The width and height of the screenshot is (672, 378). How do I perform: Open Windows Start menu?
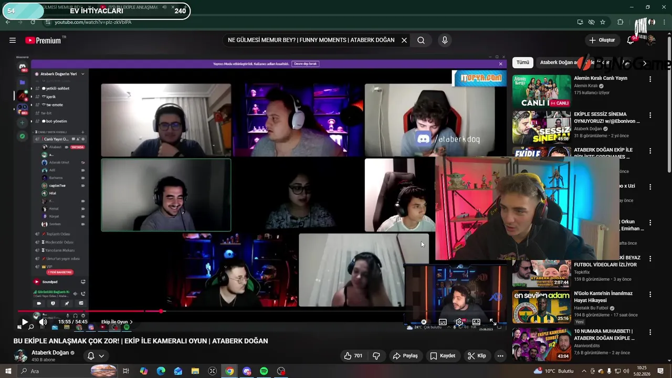(x=8, y=371)
